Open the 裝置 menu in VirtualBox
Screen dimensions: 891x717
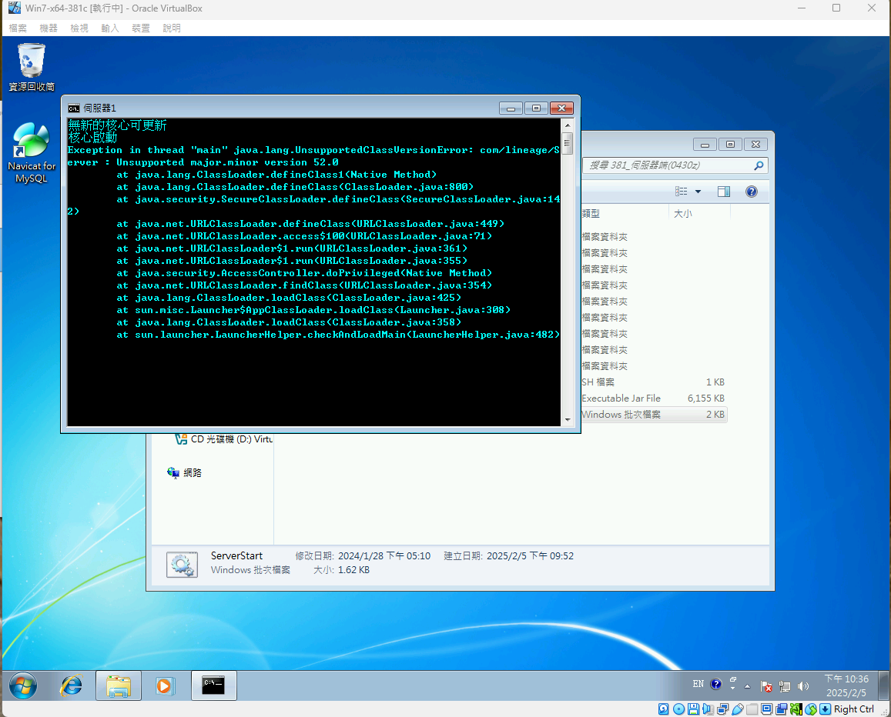point(140,28)
